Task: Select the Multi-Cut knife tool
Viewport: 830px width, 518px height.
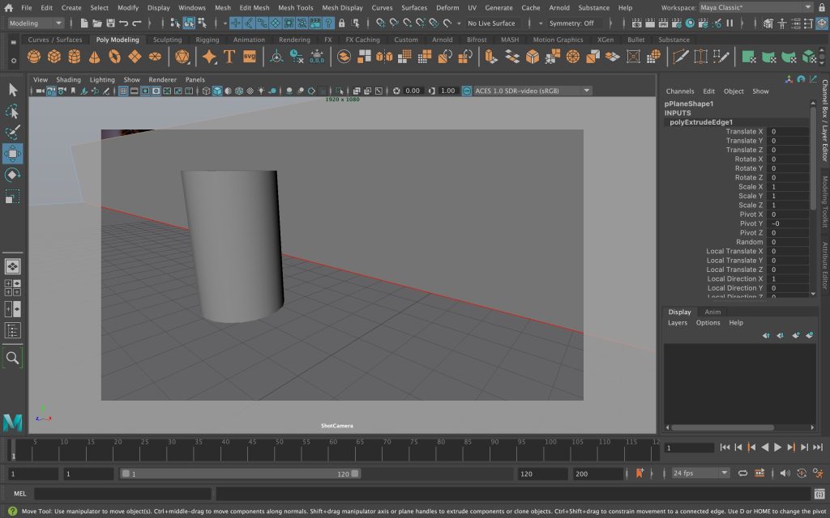Action: 680,57
